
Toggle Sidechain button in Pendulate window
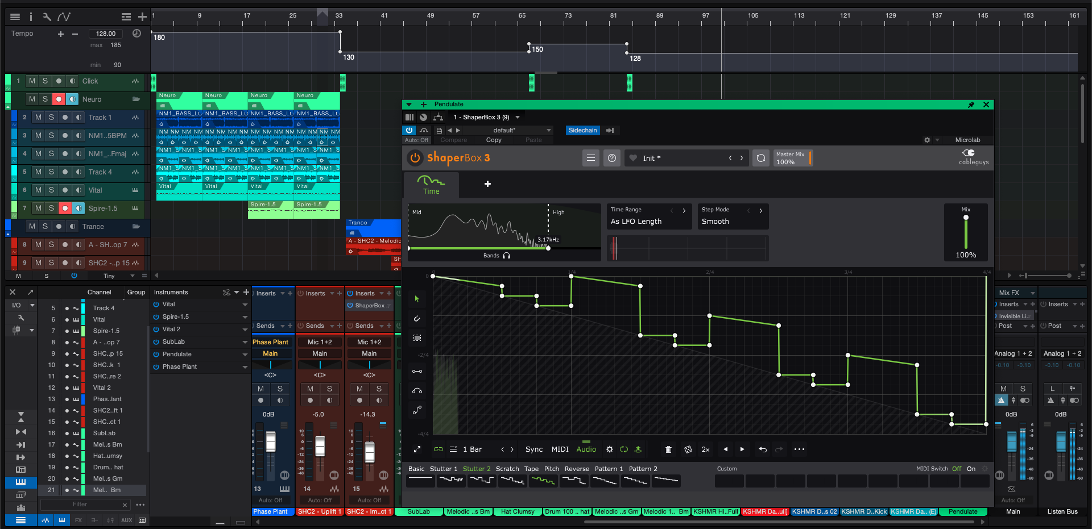point(583,130)
